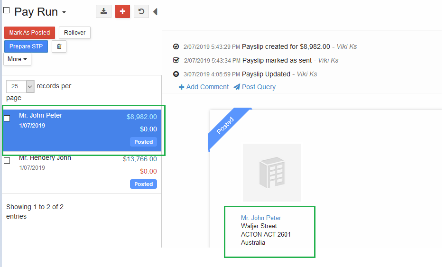The image size is (445, 267).
Task: Click the 2/07/2019 5:43:29 PM timestamp
Action: tap(212, 47)
